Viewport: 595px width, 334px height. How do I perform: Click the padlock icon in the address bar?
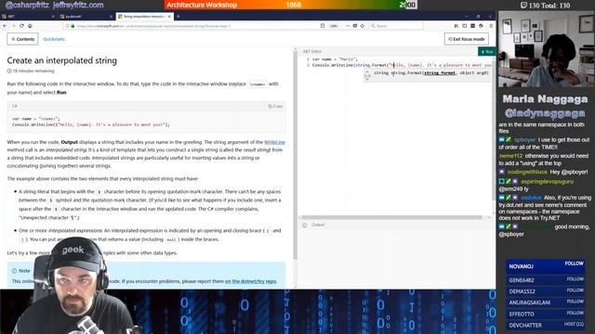click(73, 26)
